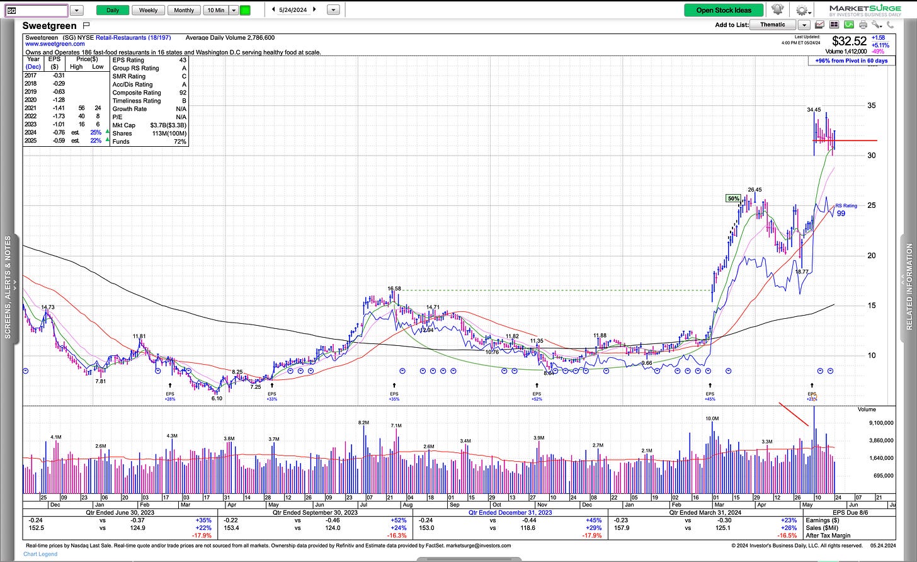Select the 10 Min intraday period
The width and height of the screenshot is (917, 562).
[215, 10]
